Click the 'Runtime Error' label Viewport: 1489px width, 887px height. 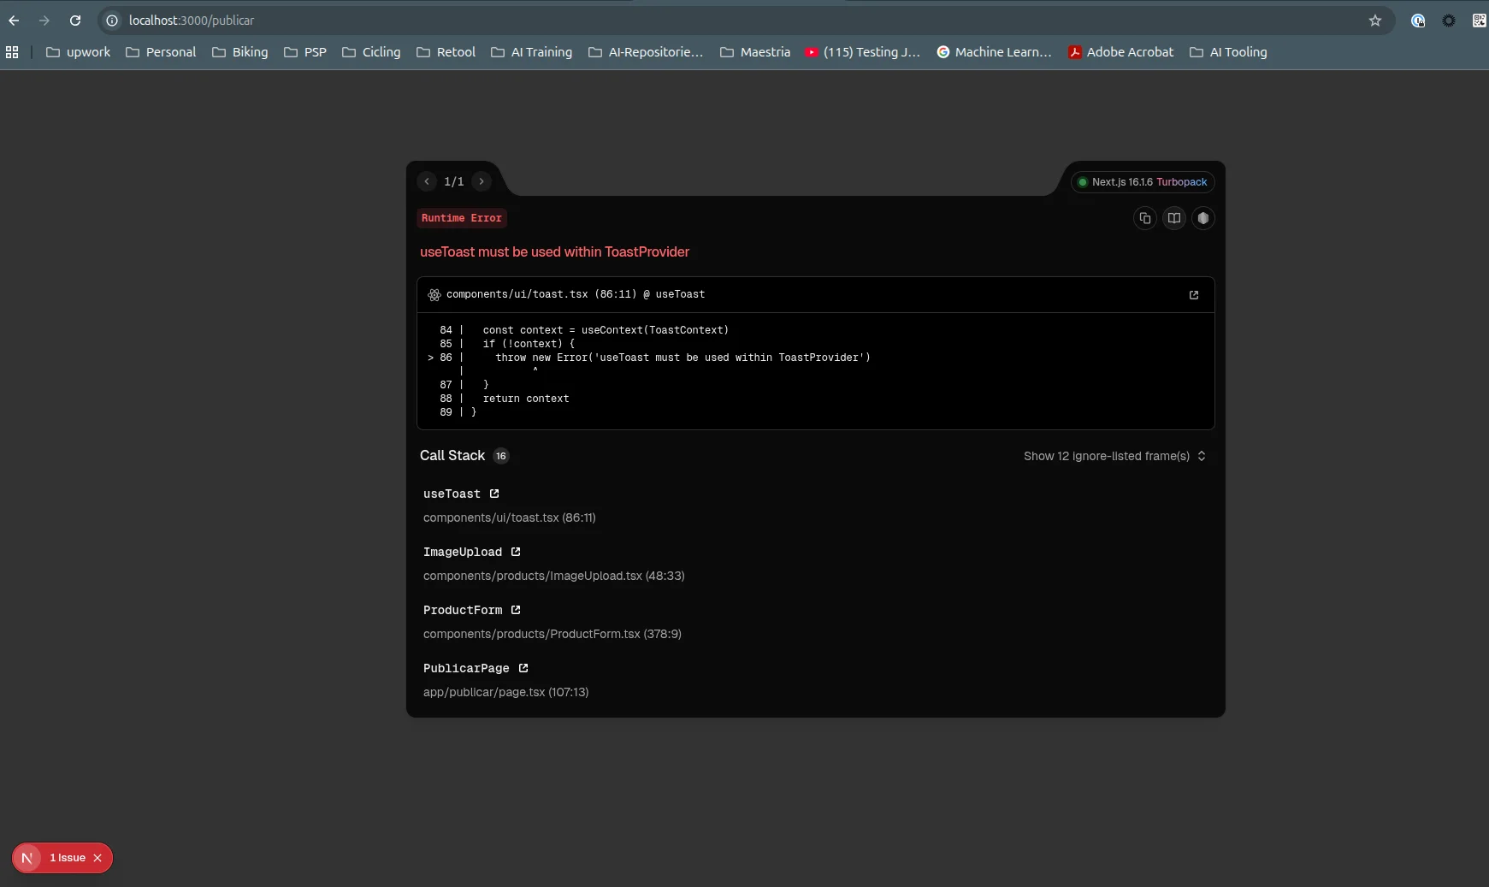point(462,218)
